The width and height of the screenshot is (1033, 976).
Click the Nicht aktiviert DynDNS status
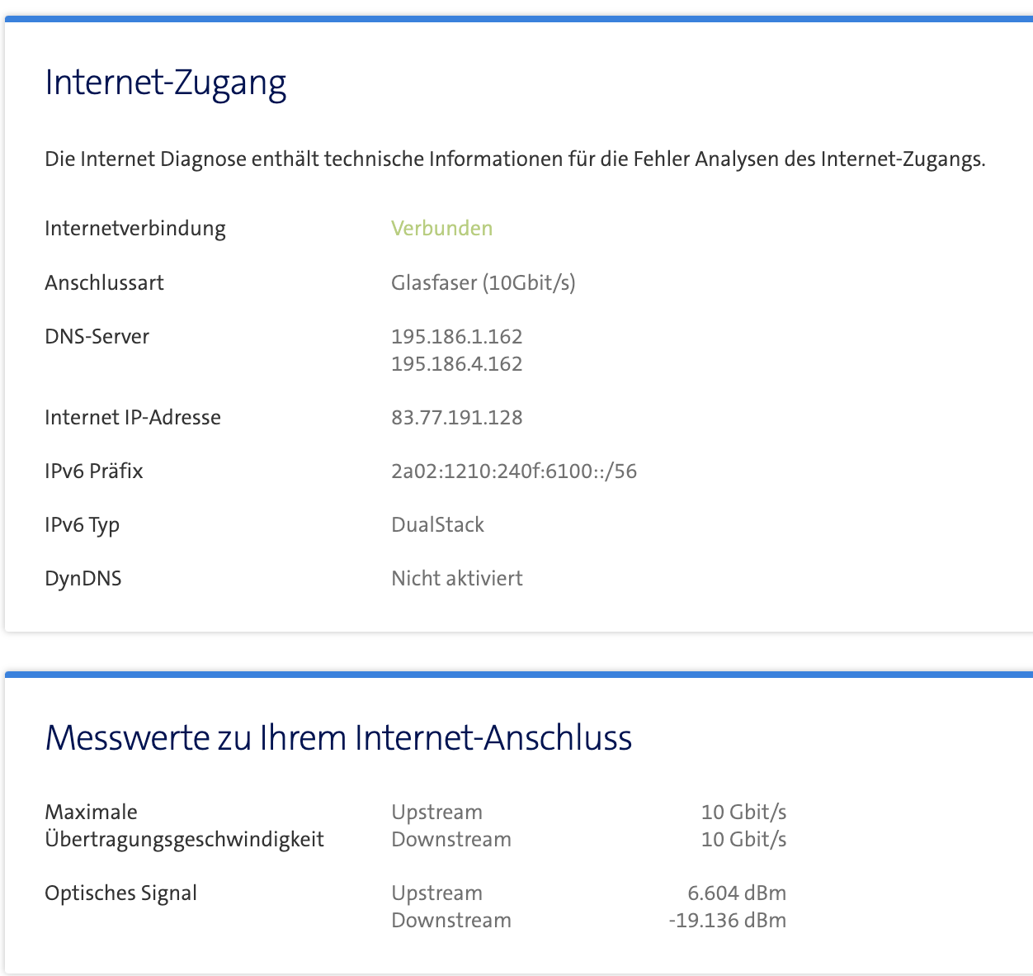(x=456, y=579)
